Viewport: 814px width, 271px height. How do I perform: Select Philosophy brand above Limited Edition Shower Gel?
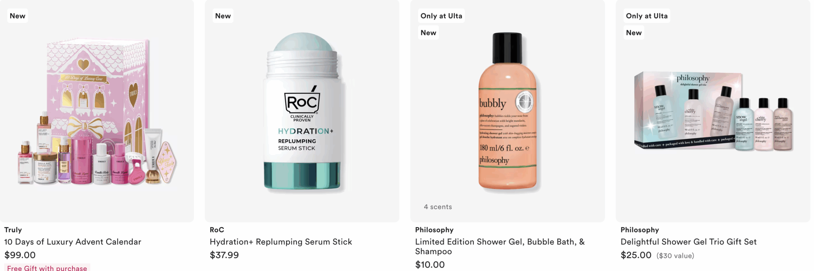pyautogui.click(x=434, y=230)
